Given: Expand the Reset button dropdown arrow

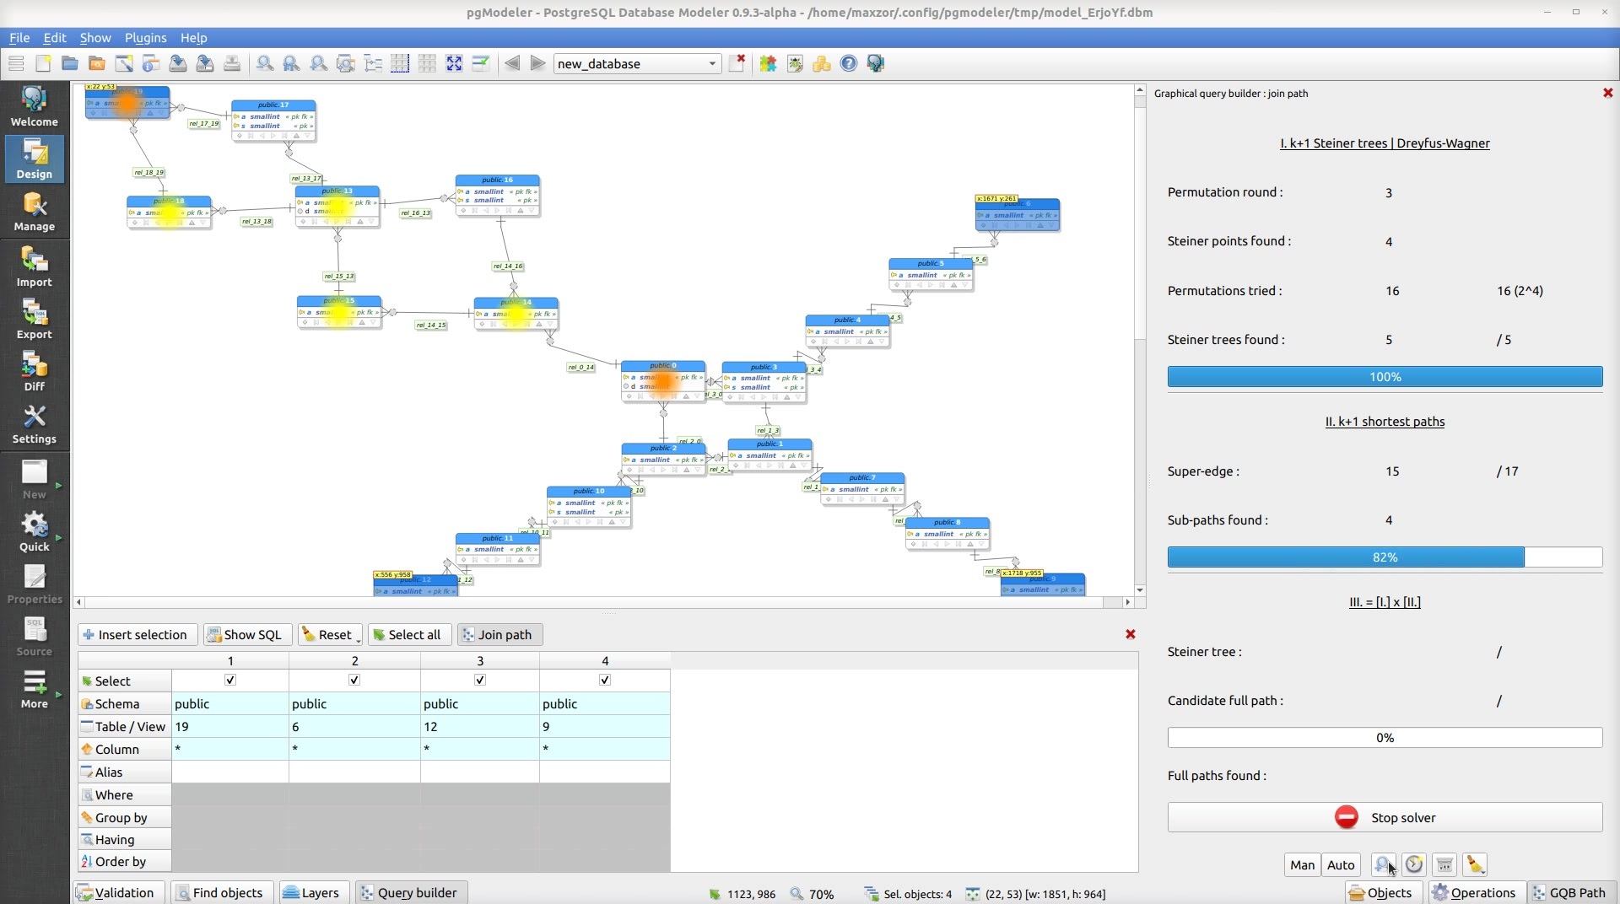Looking at the screenshot, I should tap(359, 638).
